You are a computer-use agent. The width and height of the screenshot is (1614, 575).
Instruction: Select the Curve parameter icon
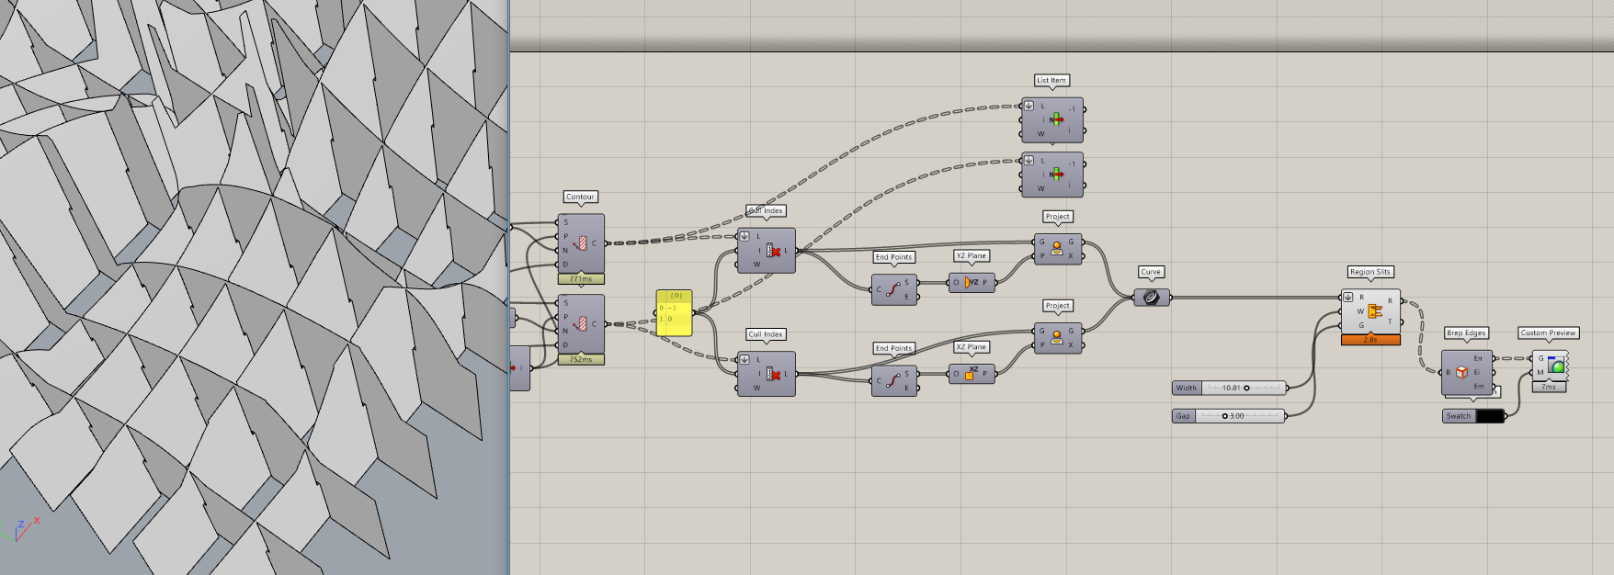coord(1152,298)
